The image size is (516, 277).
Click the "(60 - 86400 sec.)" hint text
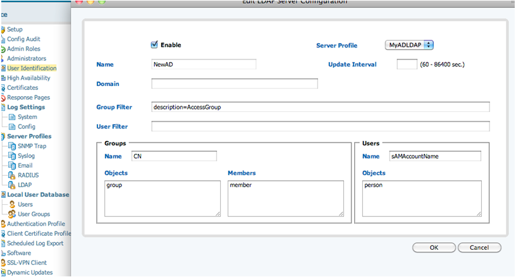[x=442, y=65]
